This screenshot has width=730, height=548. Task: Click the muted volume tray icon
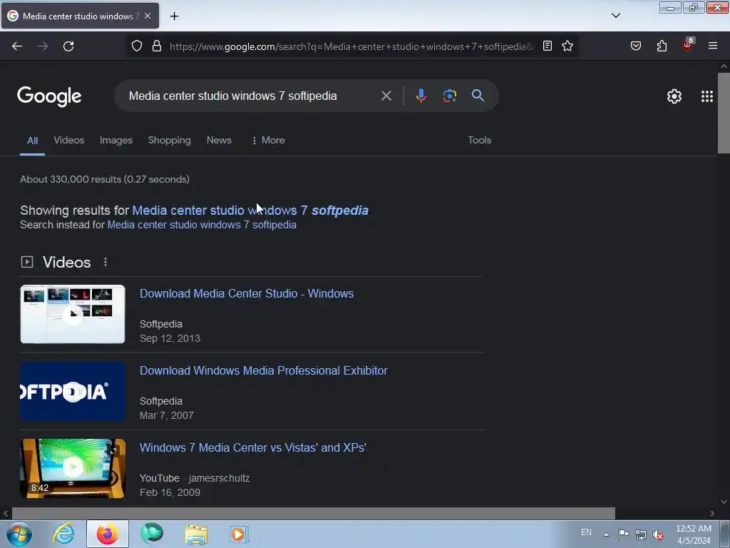click(x=658, y=534)
